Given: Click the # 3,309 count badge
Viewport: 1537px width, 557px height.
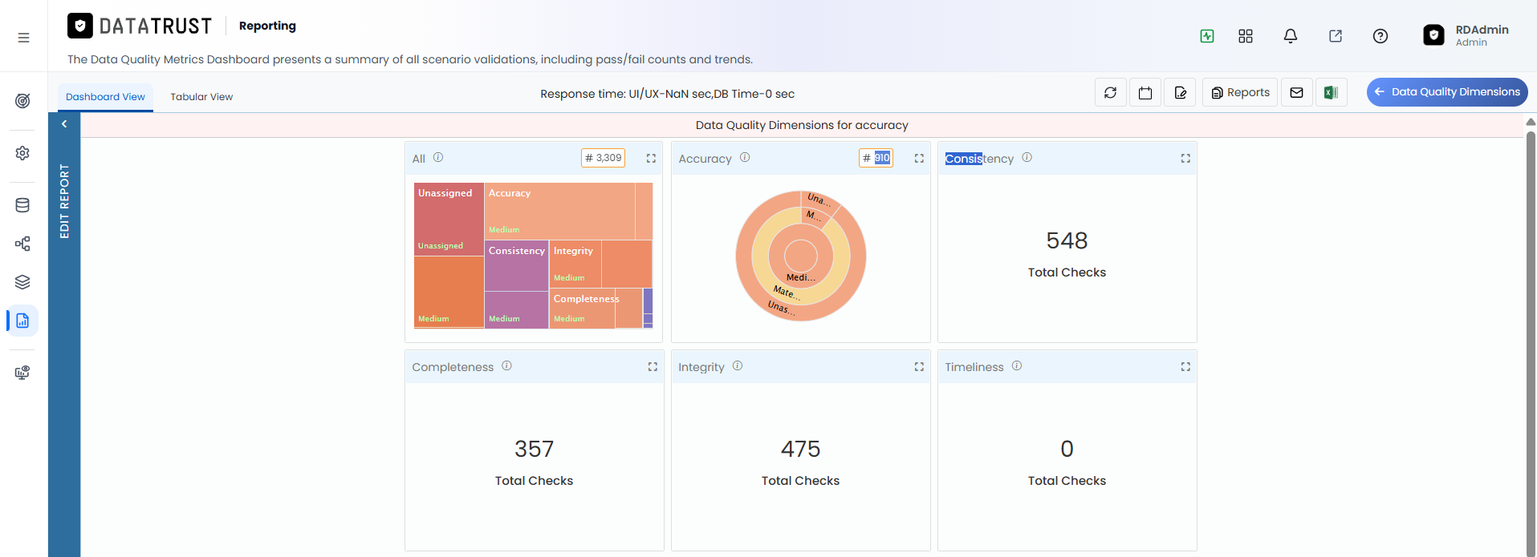Looking at the screenshot, I should click(603, 158).
